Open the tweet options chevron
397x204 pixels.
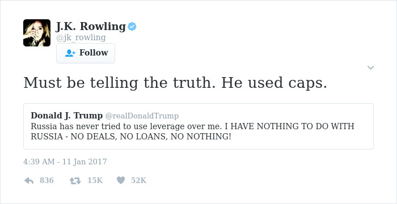pyautogui.click(x=370, y=67)
